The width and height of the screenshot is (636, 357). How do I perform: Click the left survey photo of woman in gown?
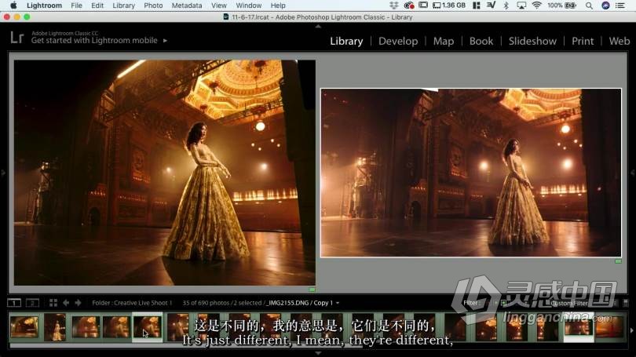165,173
